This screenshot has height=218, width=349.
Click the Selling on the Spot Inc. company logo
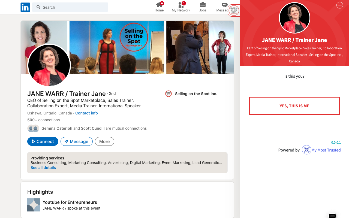tap(169, 94)
